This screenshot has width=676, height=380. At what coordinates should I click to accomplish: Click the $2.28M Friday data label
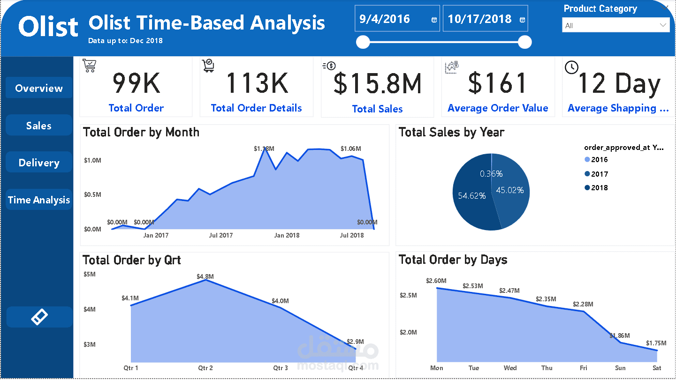[583, 305]
